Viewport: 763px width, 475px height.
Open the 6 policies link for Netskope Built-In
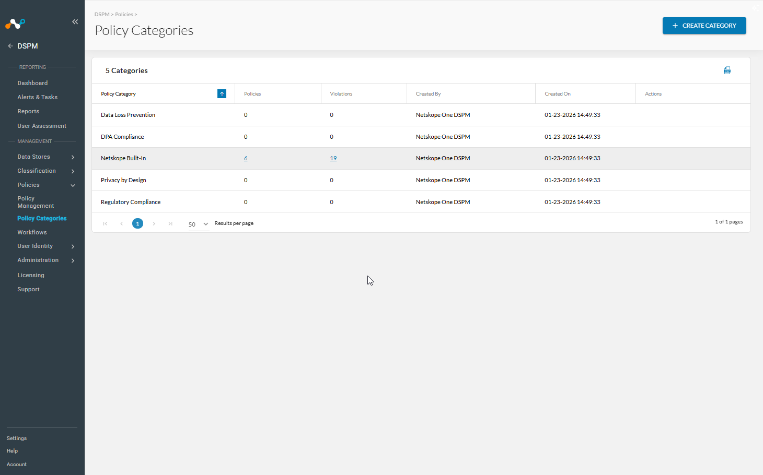click(246, 158)
